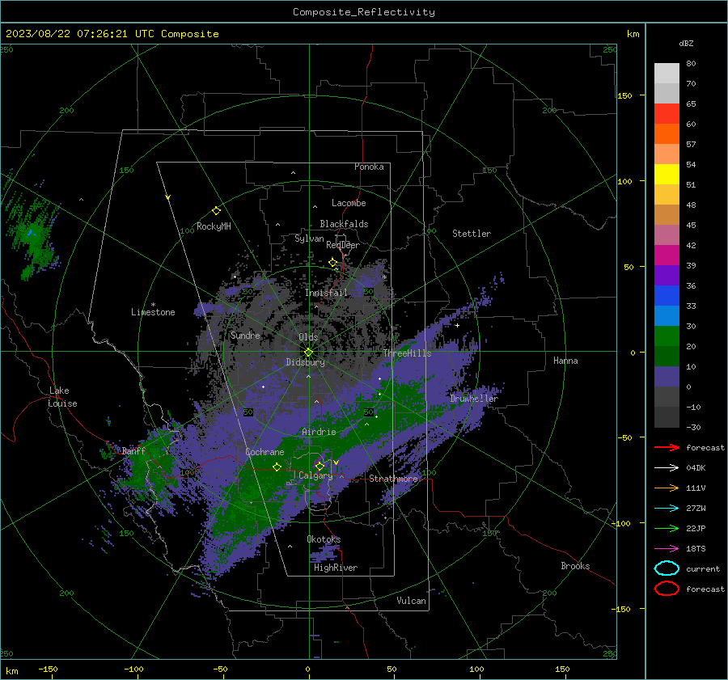This screenshot has width=728, height=680.
Task: Click the yellow chevron marker east of Calgary
Action: coord(336,462)
